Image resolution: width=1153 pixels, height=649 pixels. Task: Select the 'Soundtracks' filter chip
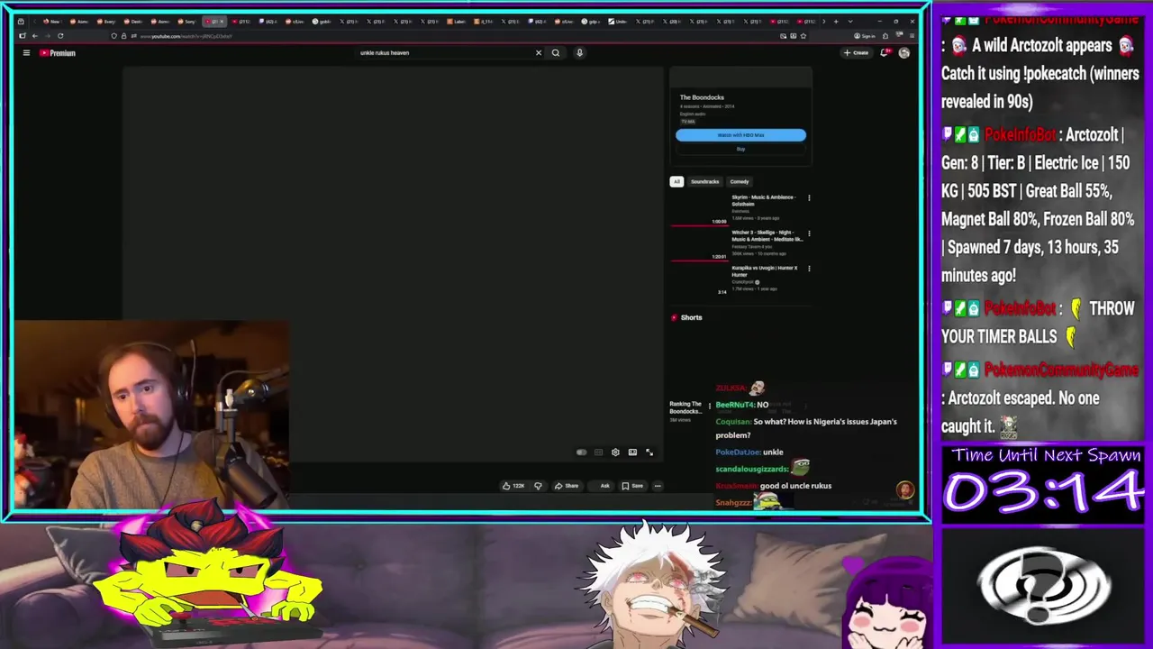click(704, 181)
